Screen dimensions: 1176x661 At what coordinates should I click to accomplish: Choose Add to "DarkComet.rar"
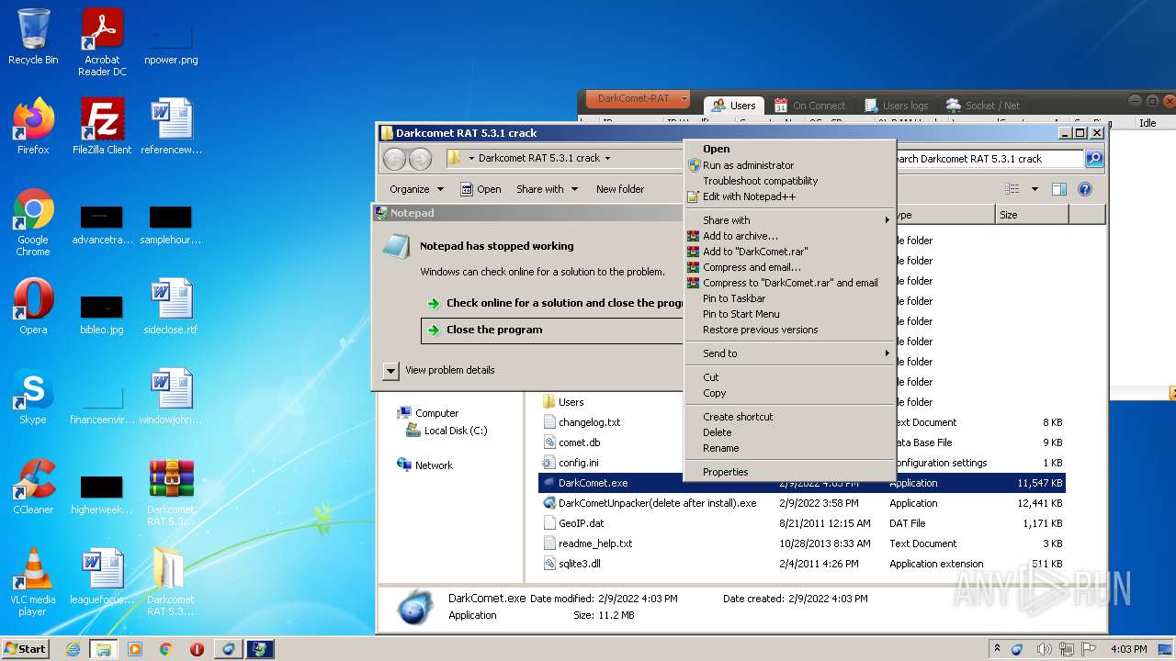click(x=790, y=252)
